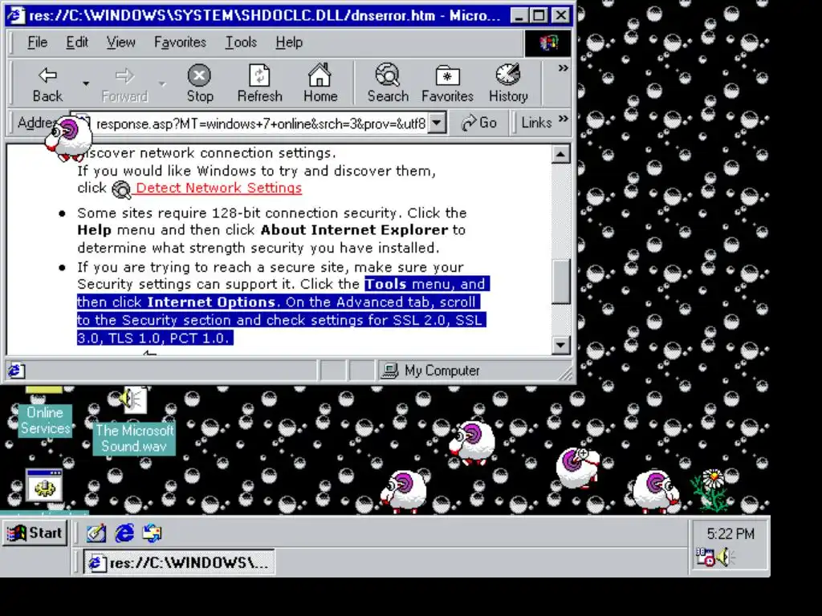Refresh the current page
This screenshot has width=822, height=616.
pyautogui.click(x=259, y=83)
